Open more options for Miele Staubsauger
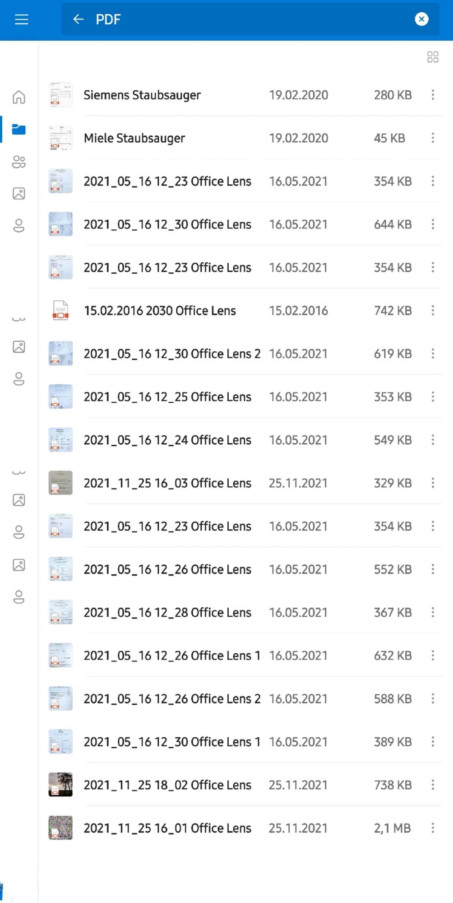 (x=433, y=138)
